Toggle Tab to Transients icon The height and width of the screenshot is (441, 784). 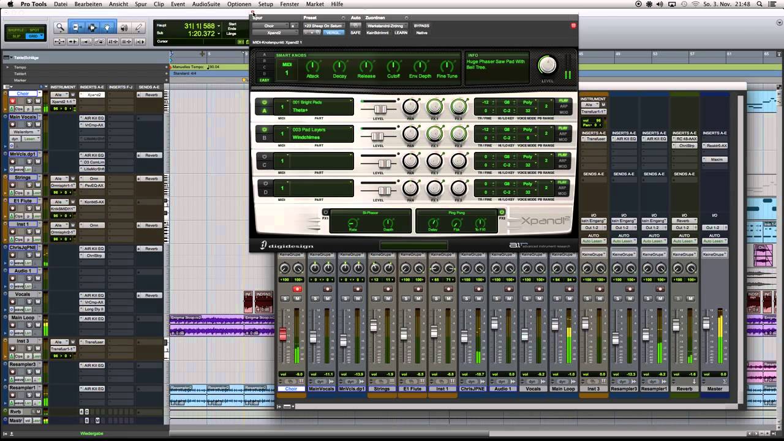pos(73,42)
